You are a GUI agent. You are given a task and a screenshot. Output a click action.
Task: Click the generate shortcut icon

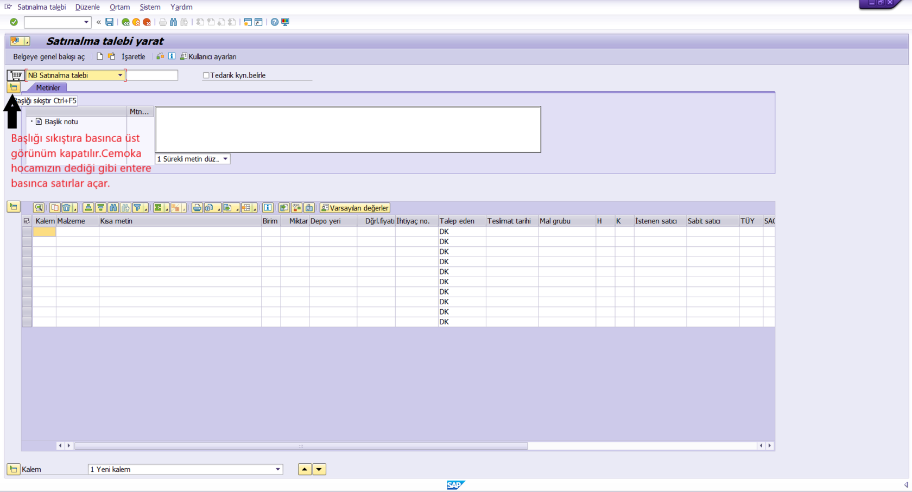(259, 22)
